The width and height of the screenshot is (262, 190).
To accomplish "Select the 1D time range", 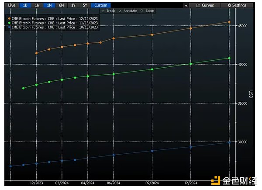I will 25,5.
